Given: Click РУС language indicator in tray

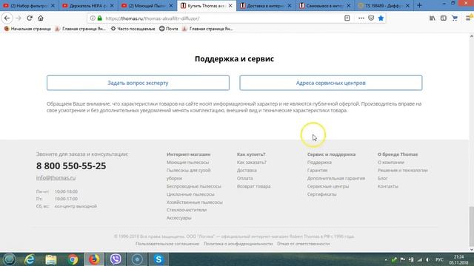Looking at the screenshot, I should (439, 259).
